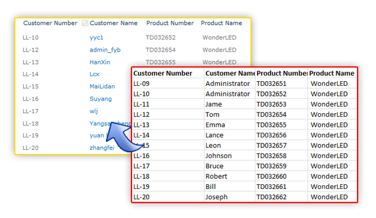Open the Lcx customer link
Screen dimensions: 376x218
pos(94,74)
